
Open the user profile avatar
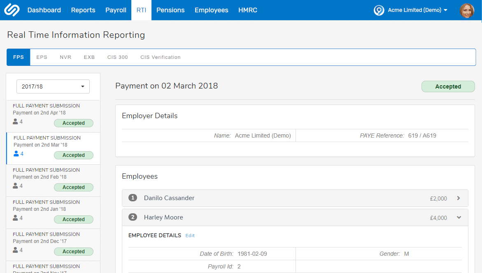pos(467,10)
